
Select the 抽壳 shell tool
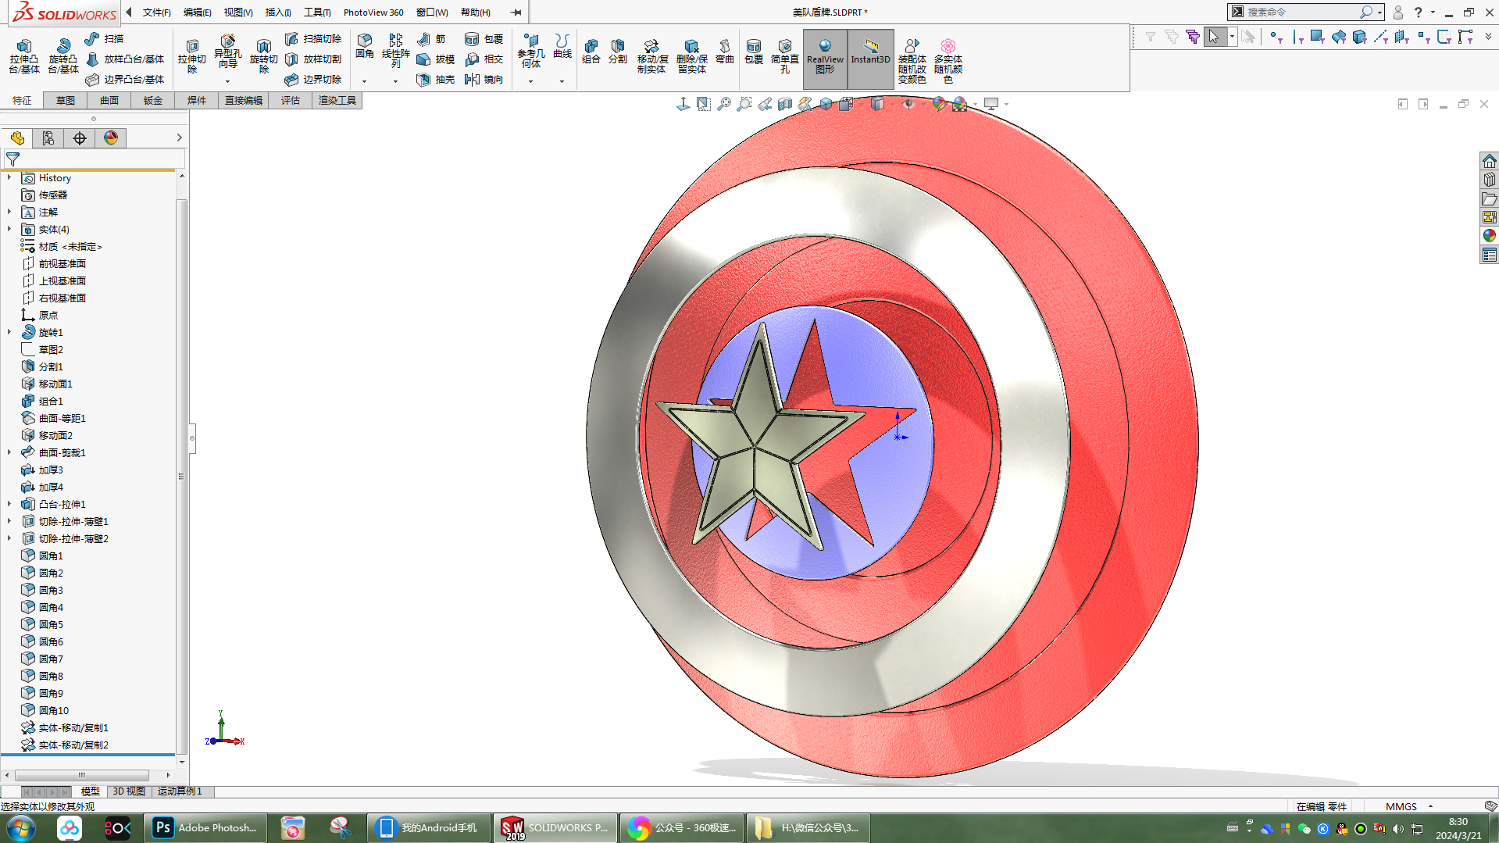point(436,79)
